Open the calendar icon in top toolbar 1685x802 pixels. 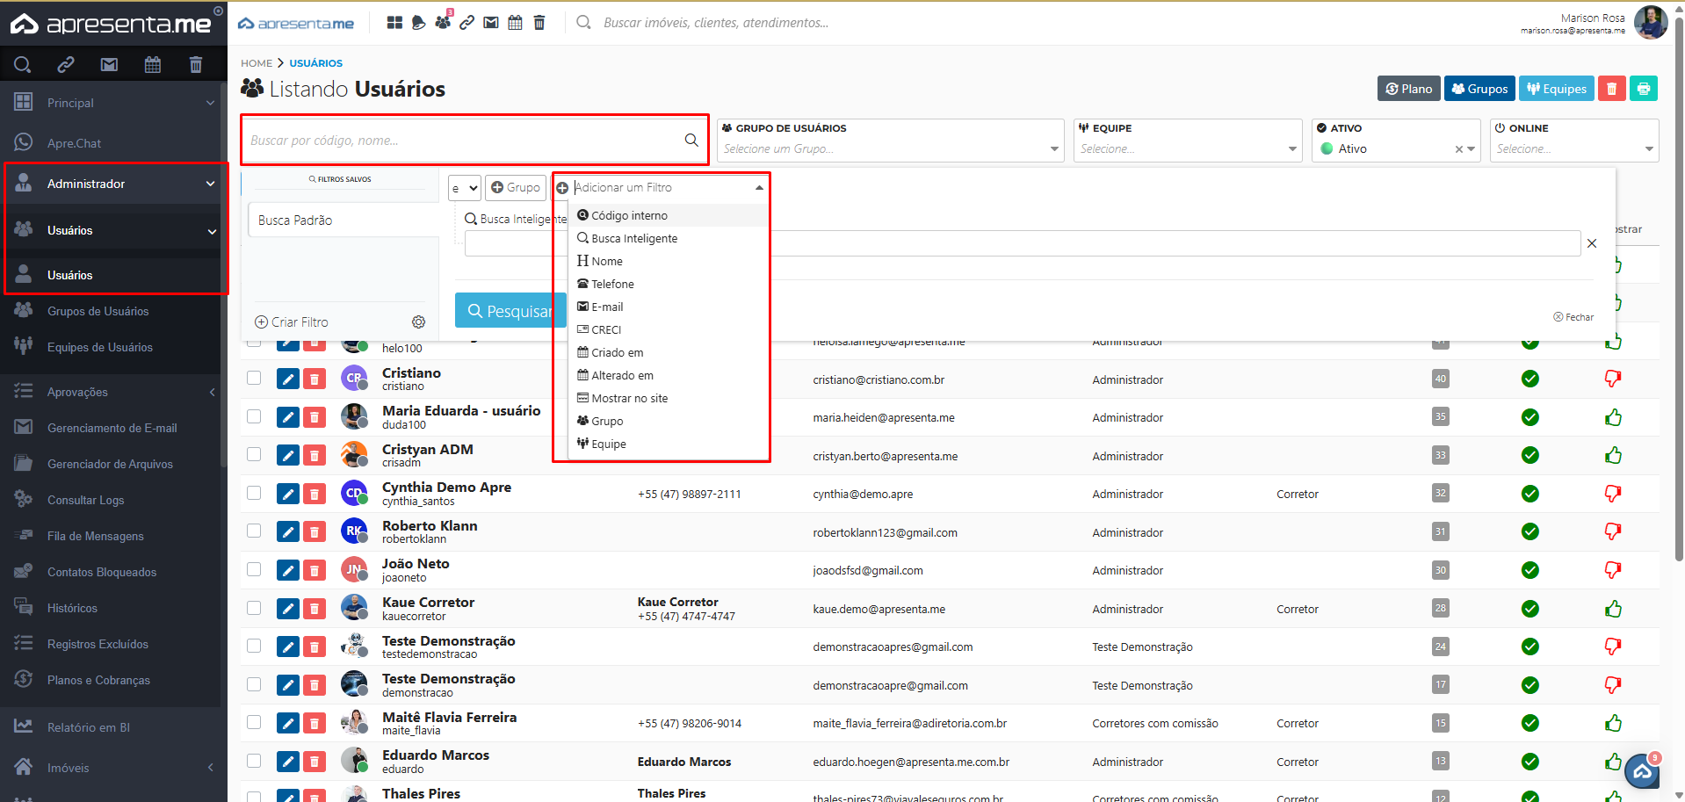tap(515, 23)
